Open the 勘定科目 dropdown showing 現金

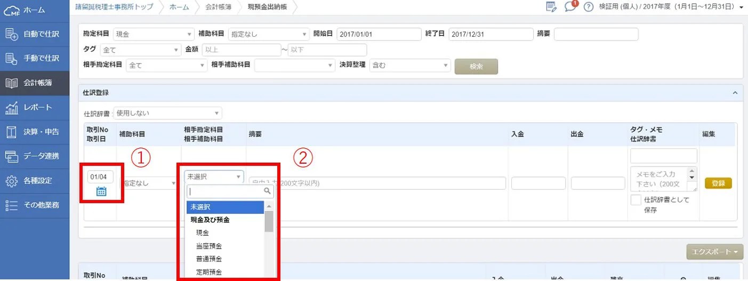tap(154, 34)
